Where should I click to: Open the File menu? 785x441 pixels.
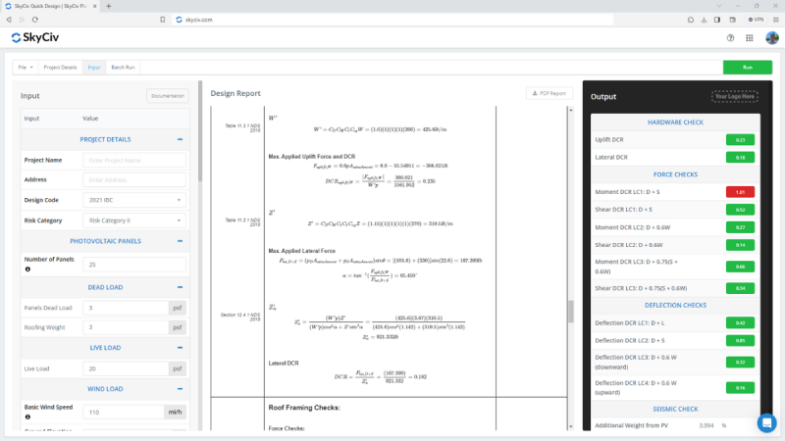[26, 68]
